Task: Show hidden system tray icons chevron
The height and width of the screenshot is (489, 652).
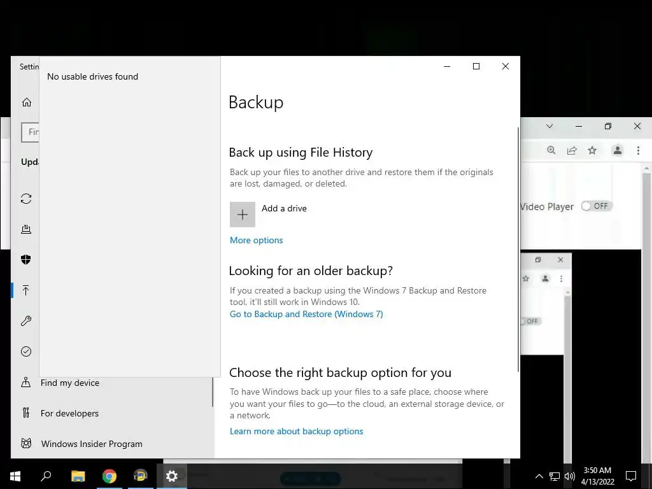Action: pos(539,476)
